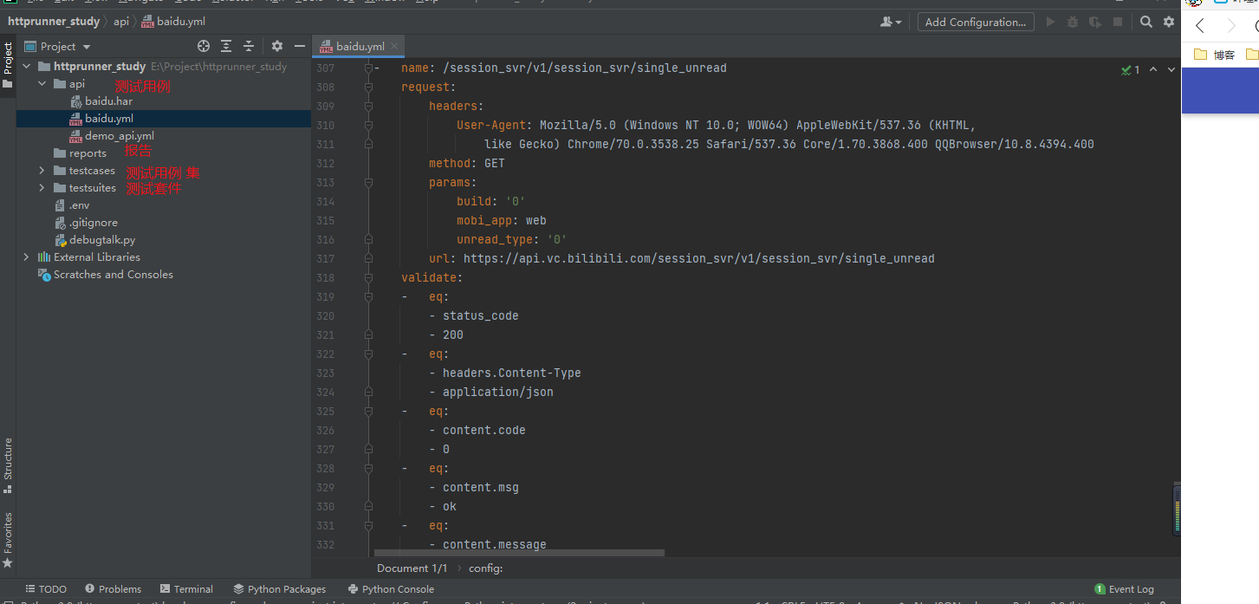Jump to previous highlighted problem arrow
The width and height of the screenshot is (1259, 604).
tap(1153, 69)
